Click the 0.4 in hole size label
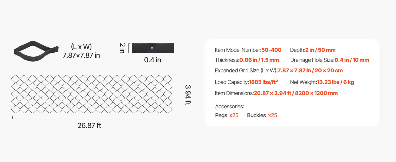396x162 pixels. pos(153,60)
